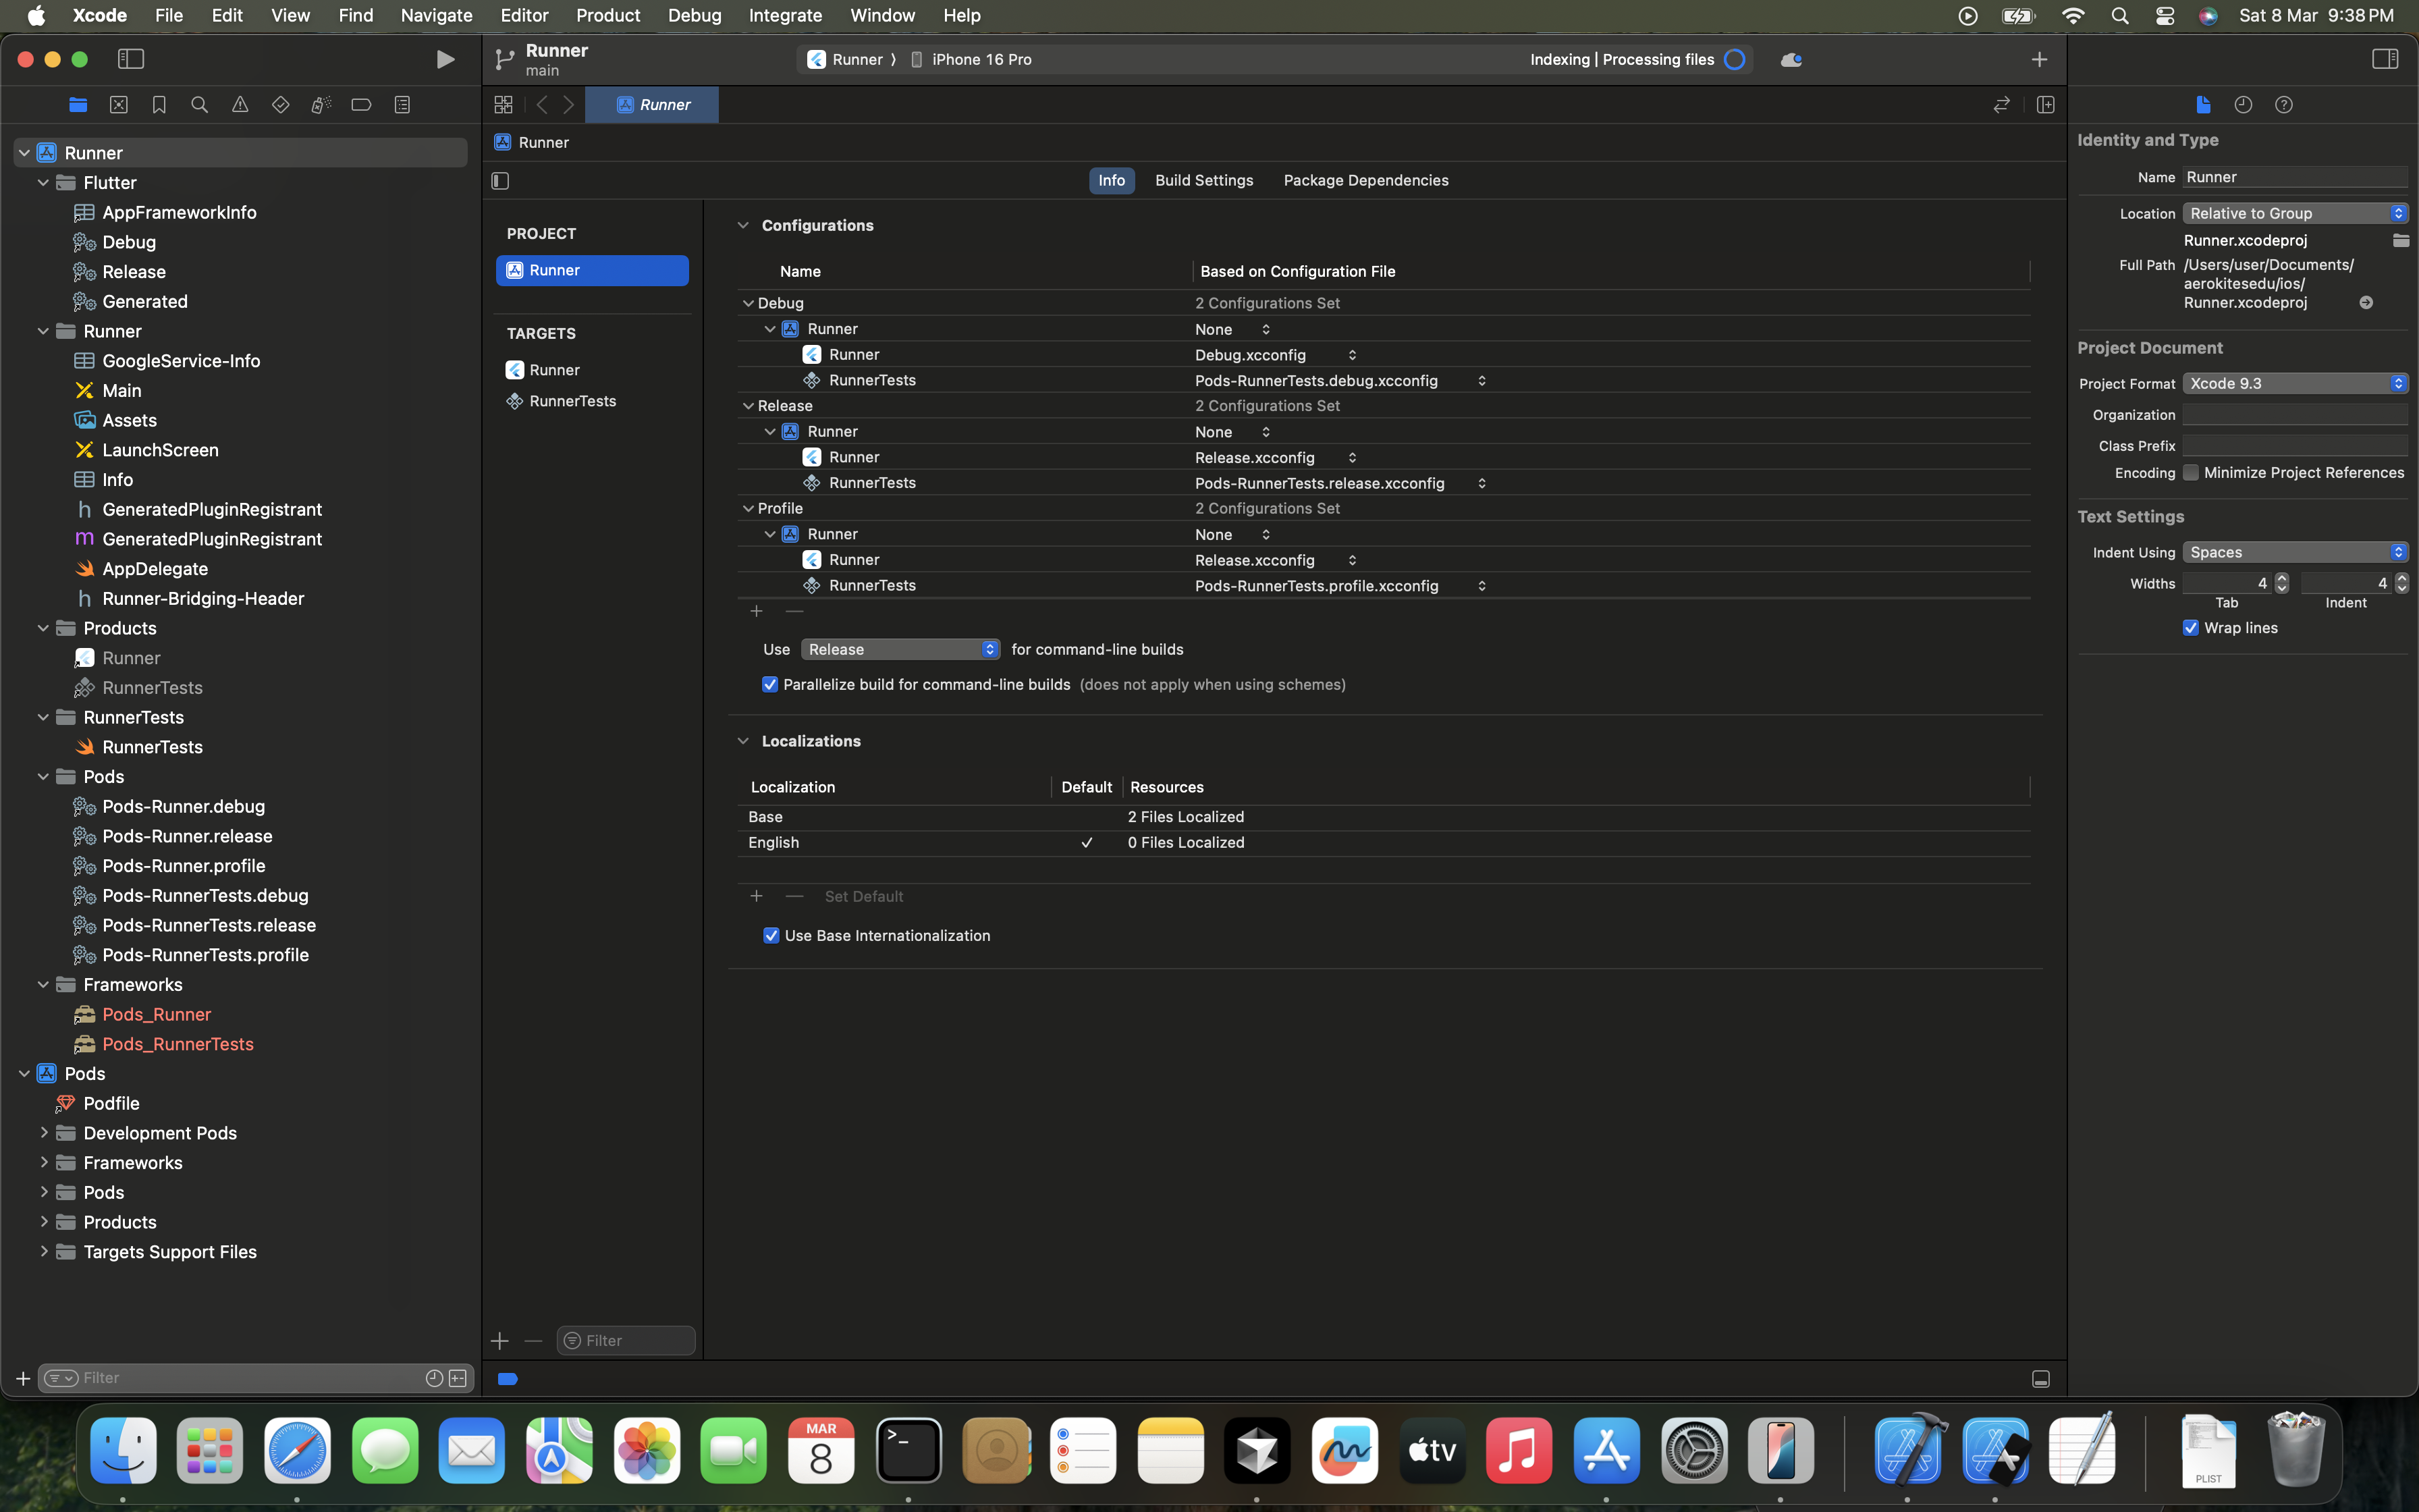Run the project with the play button
The image size is (2419, 1512).
tap(445, 60)
